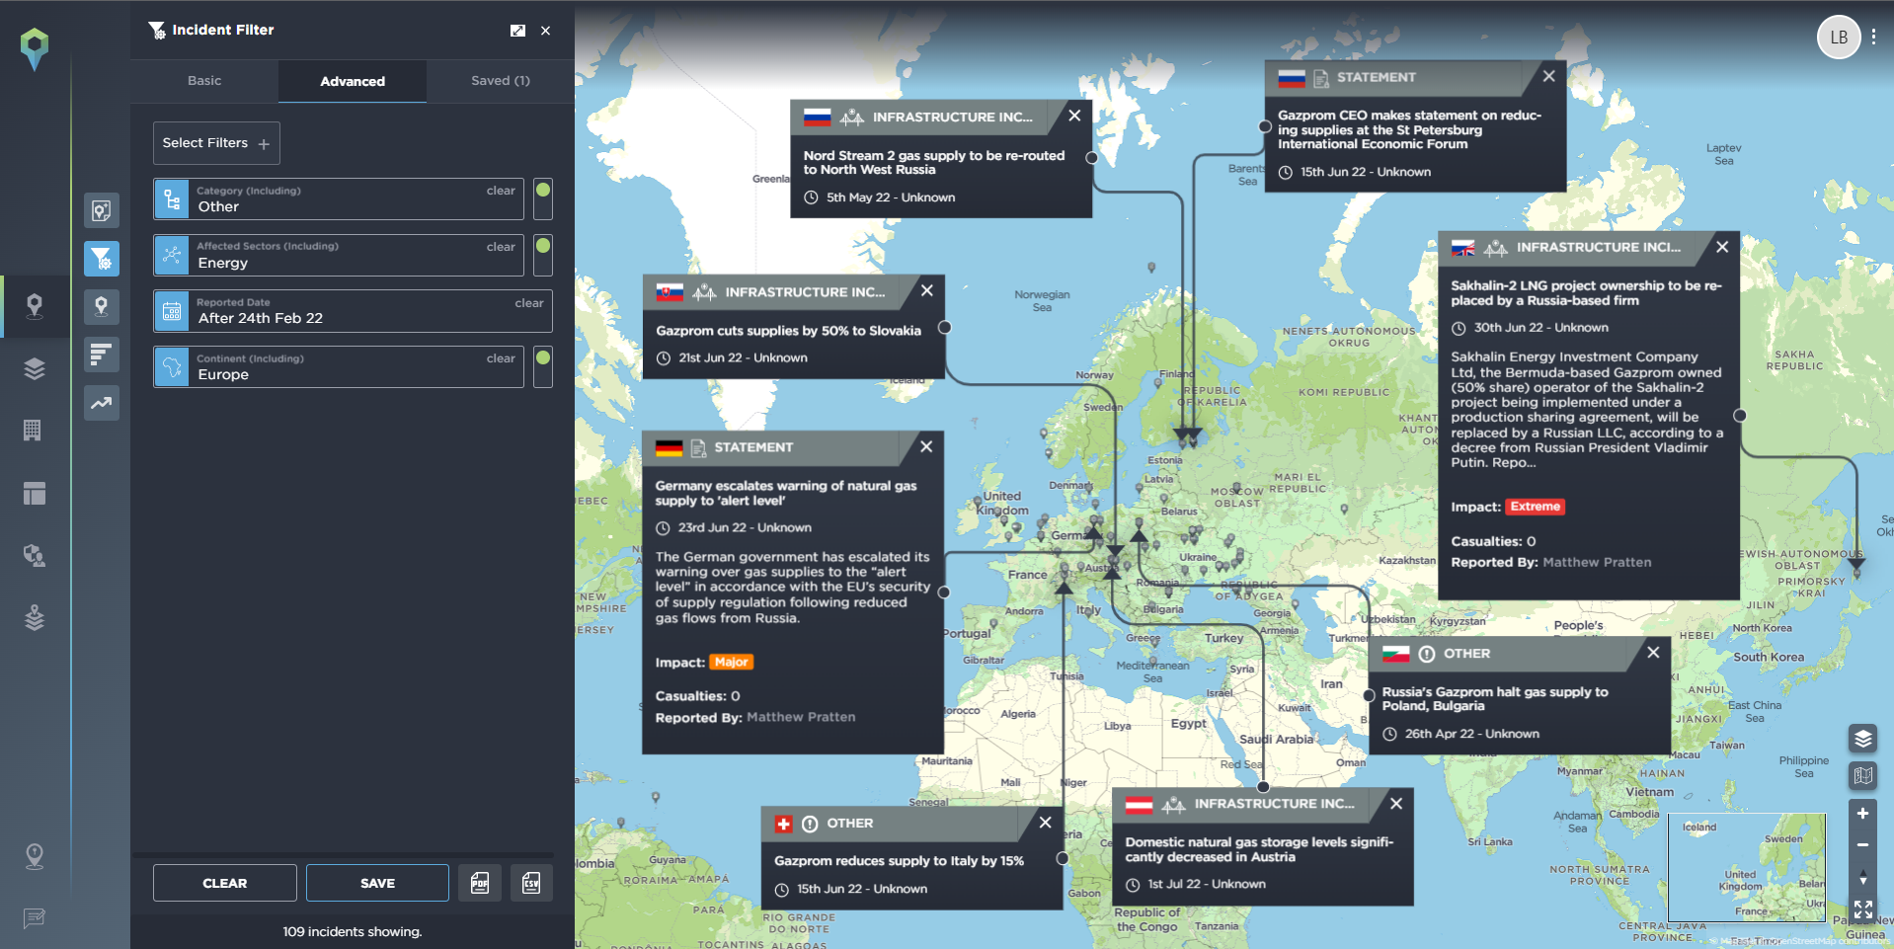Click the '109 incidents showing.' status text
The image size is (1894, 949).
pos(353,931)
